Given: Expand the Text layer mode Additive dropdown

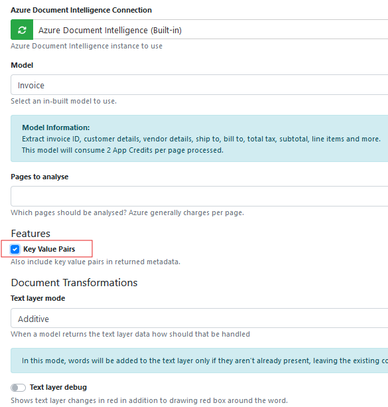Looking at the screenshot, I should click(x=199, y=319).
